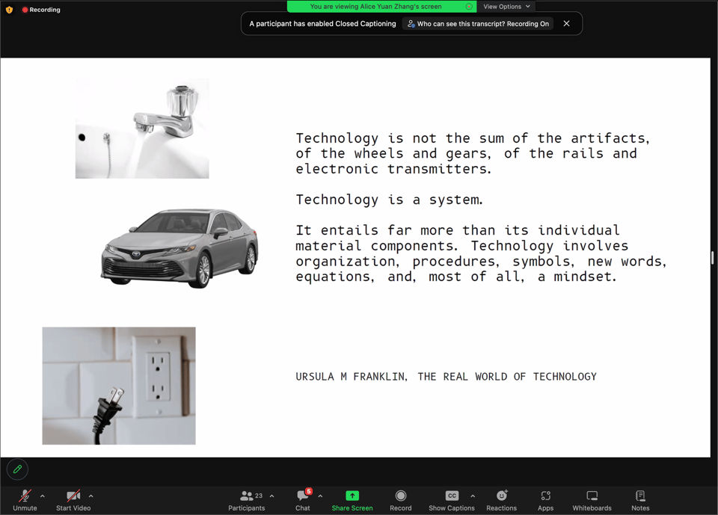
Task: Open the Chat panel
Action: tap(302, 500)
